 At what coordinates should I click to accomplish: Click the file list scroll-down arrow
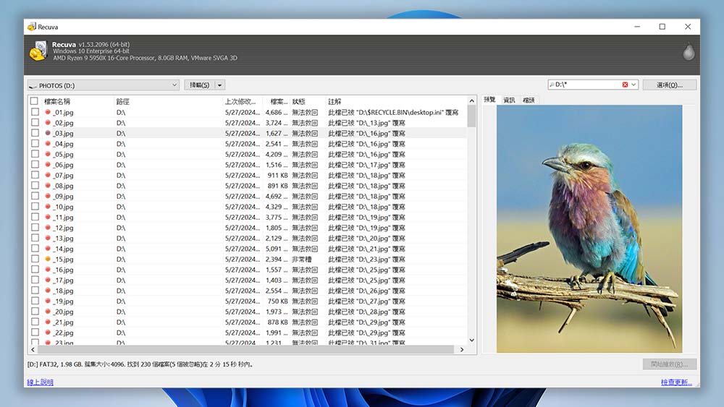471,340
